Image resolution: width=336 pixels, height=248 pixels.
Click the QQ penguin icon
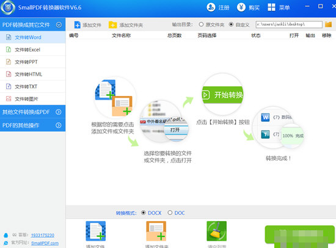point(6,235)
